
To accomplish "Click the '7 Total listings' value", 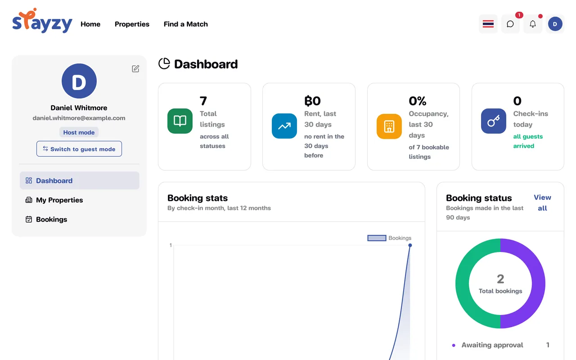I will coord(203,101).
